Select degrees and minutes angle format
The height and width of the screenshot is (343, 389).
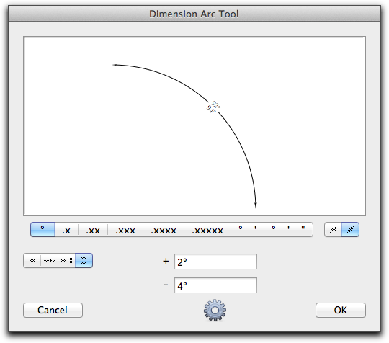coord(248,230)
